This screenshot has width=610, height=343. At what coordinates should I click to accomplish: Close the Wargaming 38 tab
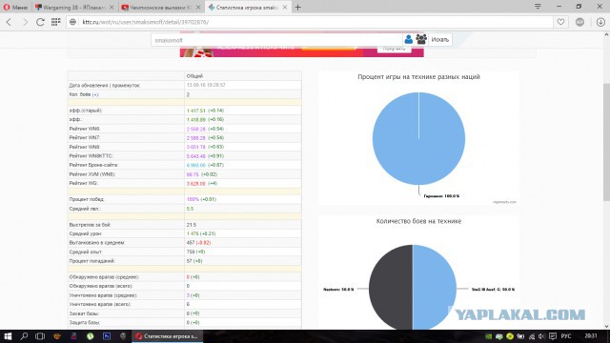(x=112, y=7)
